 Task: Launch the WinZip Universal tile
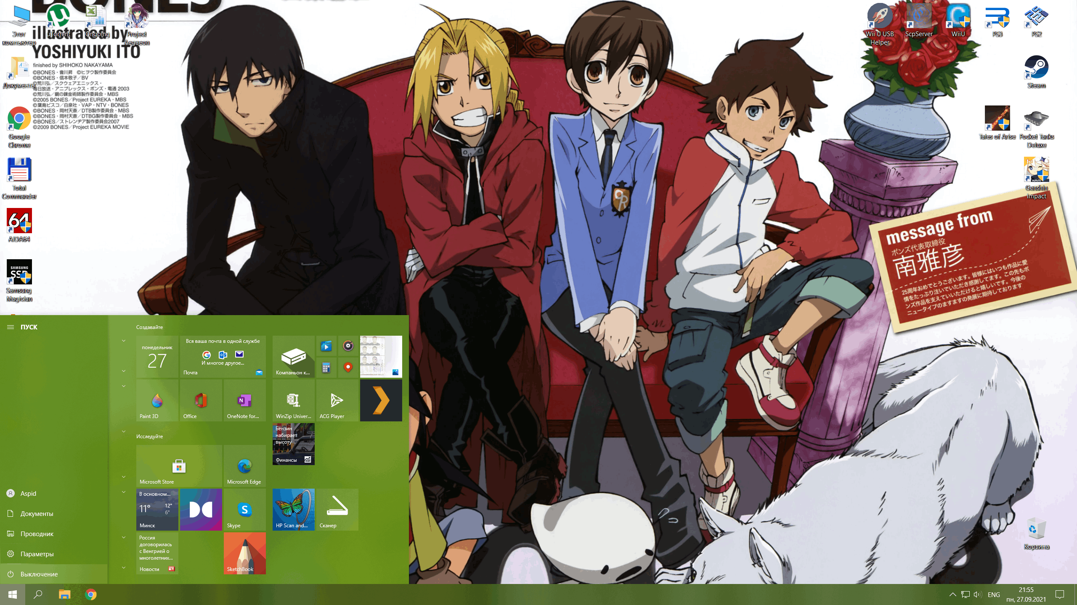pos(294,400)
